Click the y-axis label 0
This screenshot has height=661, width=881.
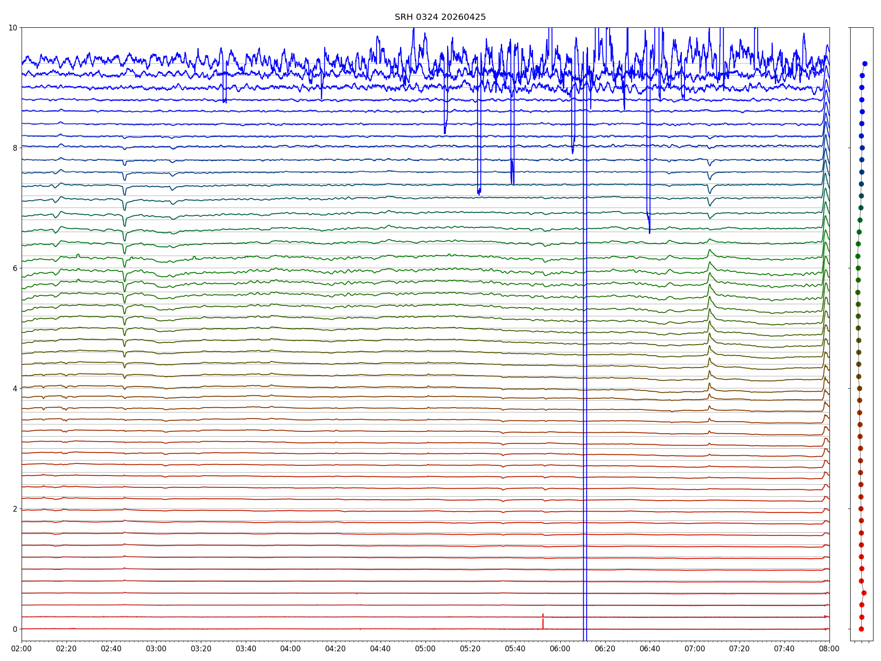15,629
